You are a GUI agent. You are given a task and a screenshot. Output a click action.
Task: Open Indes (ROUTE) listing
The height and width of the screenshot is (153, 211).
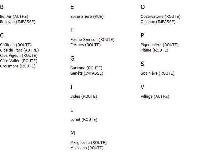83,96
